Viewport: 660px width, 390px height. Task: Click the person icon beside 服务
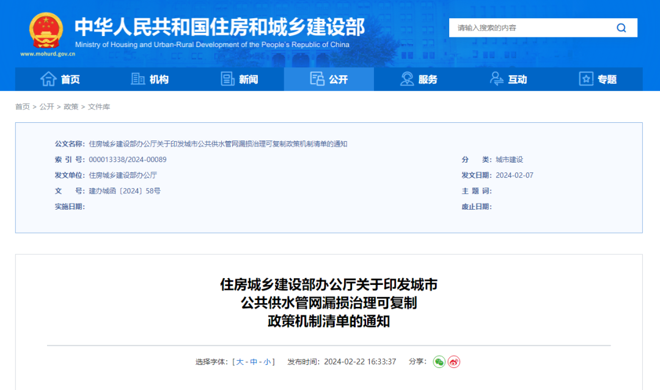tap(406, 79)
